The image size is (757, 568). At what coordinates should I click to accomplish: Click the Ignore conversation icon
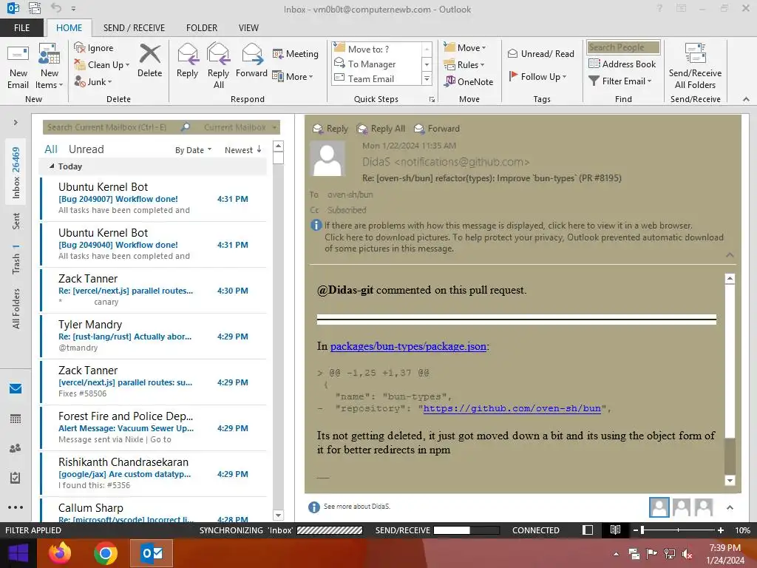tap(94, 48)
